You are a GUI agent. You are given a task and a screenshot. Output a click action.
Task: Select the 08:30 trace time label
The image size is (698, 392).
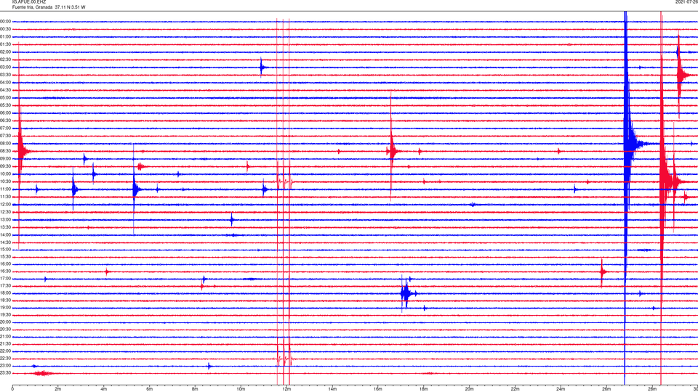tap(6, 151)
